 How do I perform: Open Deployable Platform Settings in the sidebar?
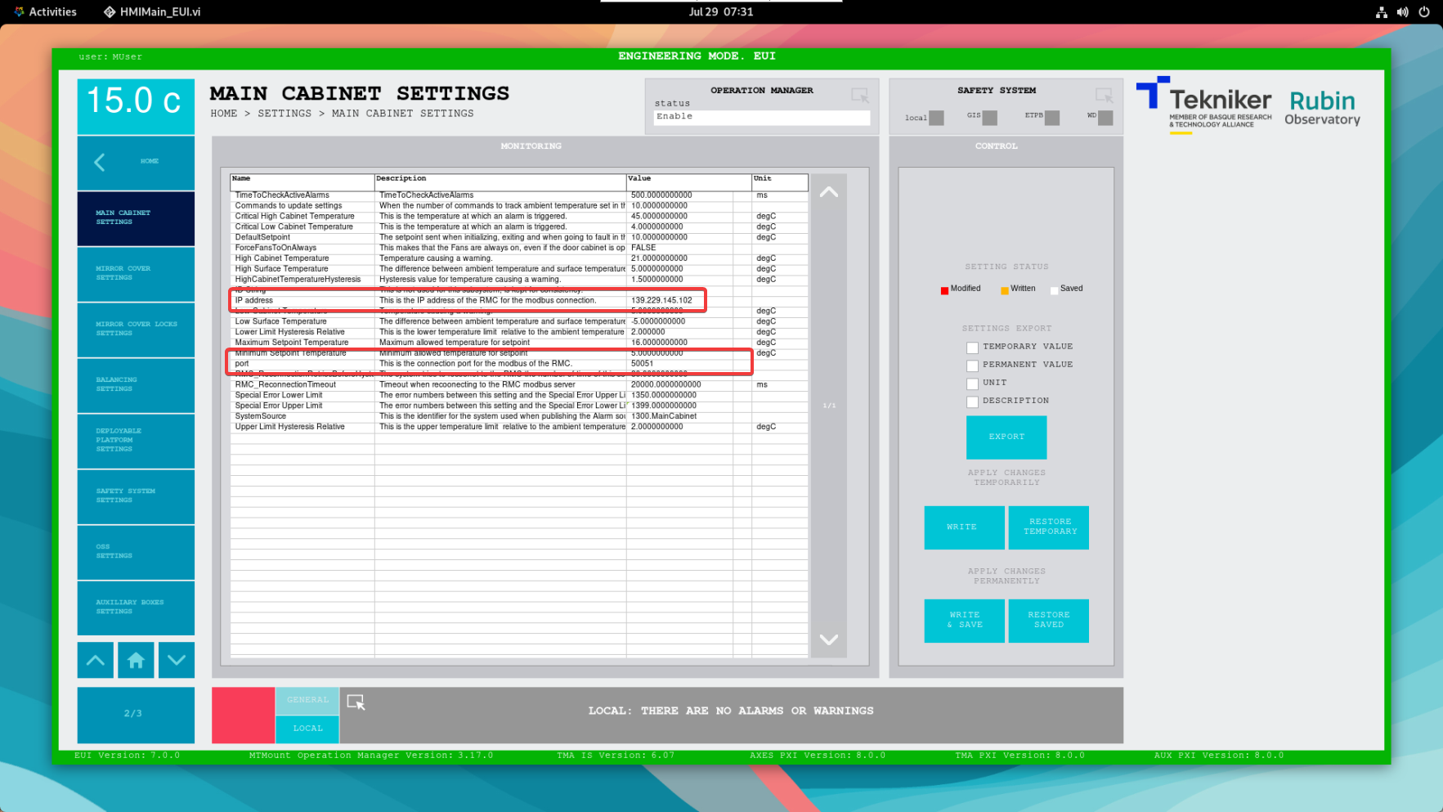[x=136, y=441]
